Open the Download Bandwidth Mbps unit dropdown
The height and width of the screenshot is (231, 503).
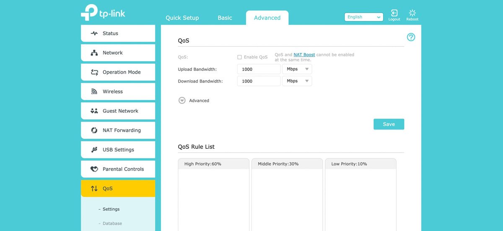[297, 81]
